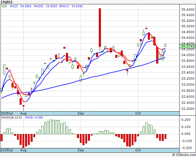
Task: Click the last red MACD histogram bar
Action: coord(165,136)
